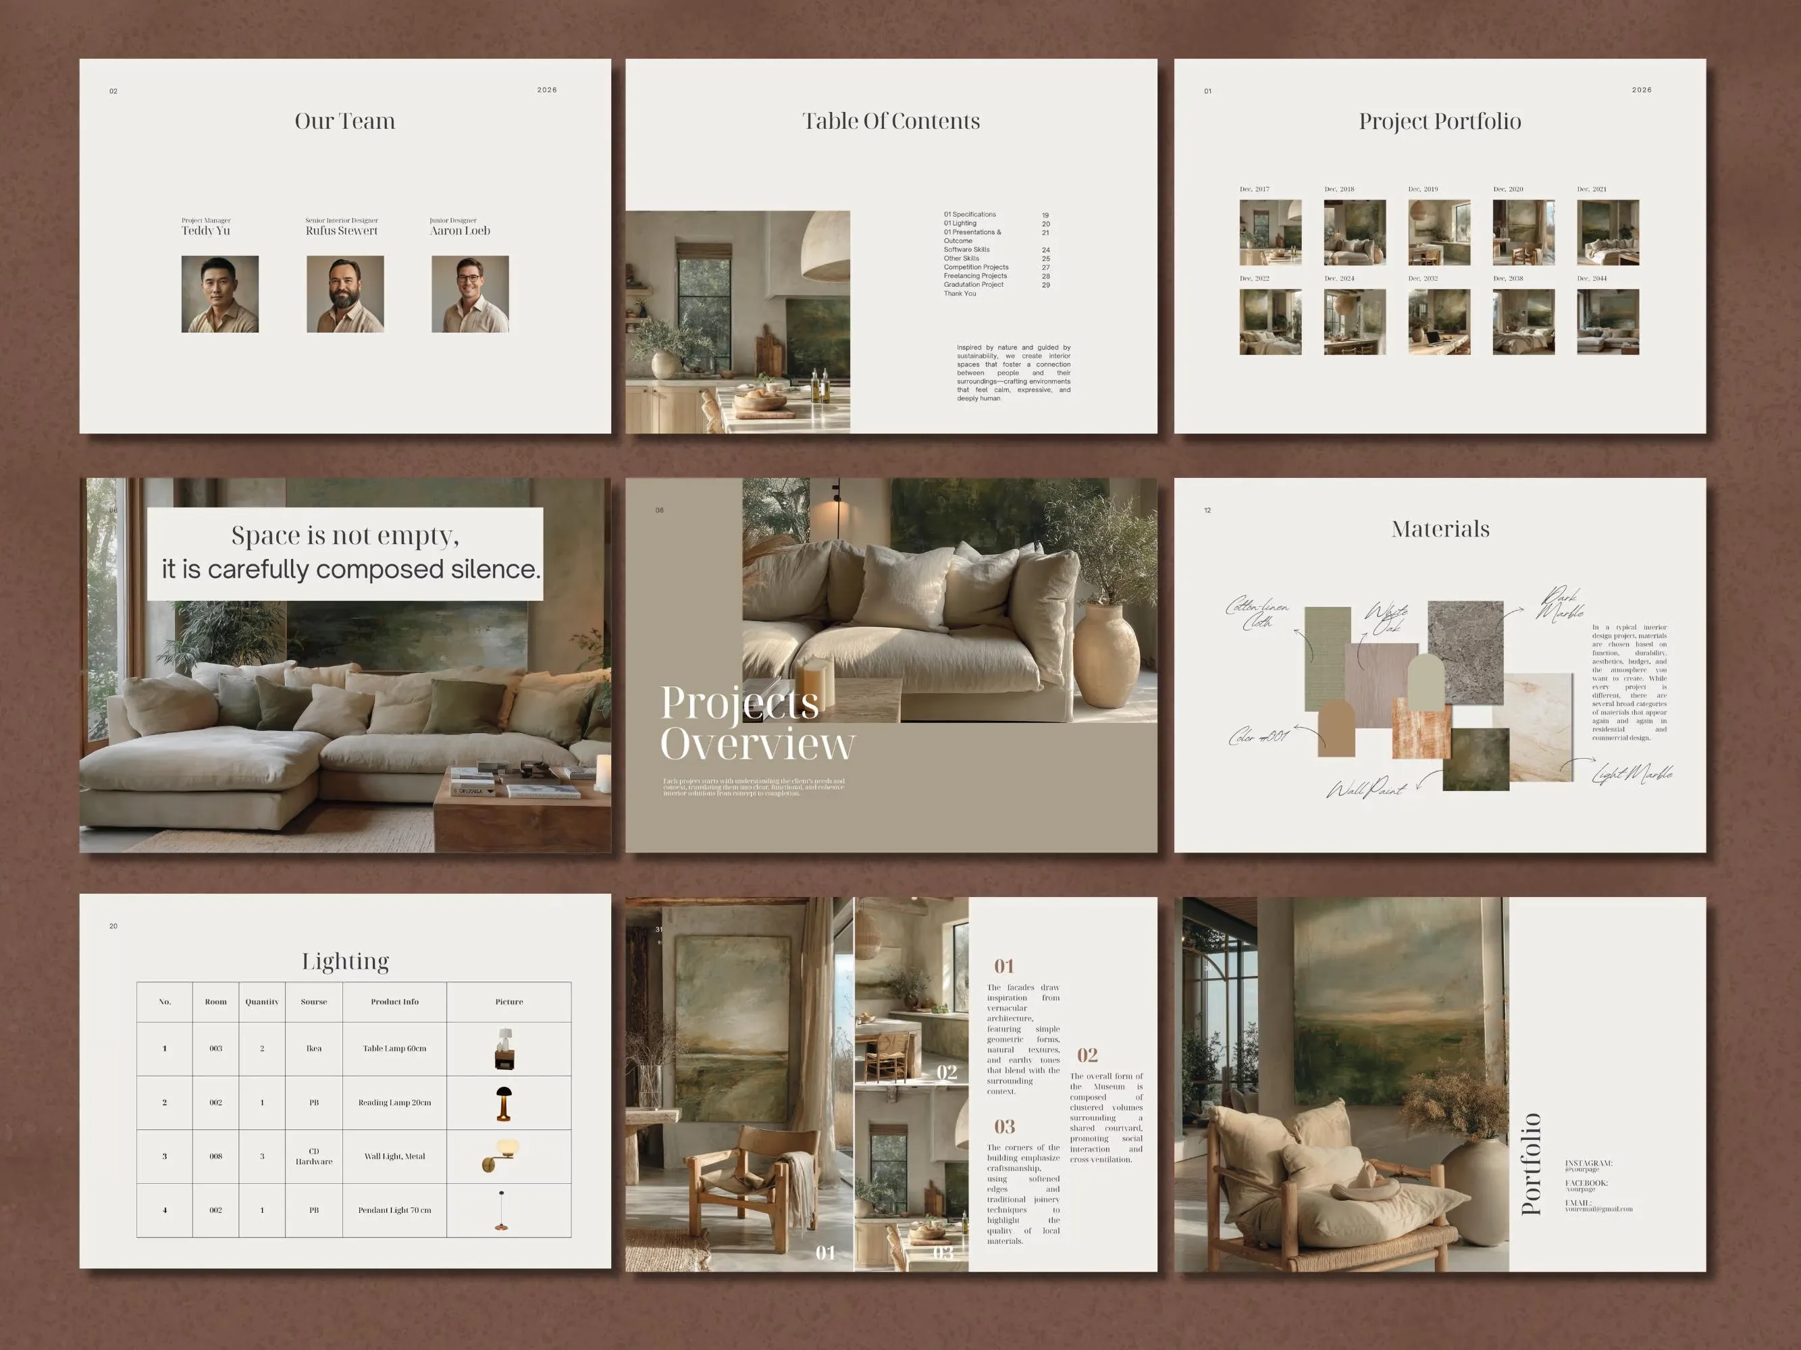Select the light marble material swatch
The image size is (1801, 1350).
1536,727
